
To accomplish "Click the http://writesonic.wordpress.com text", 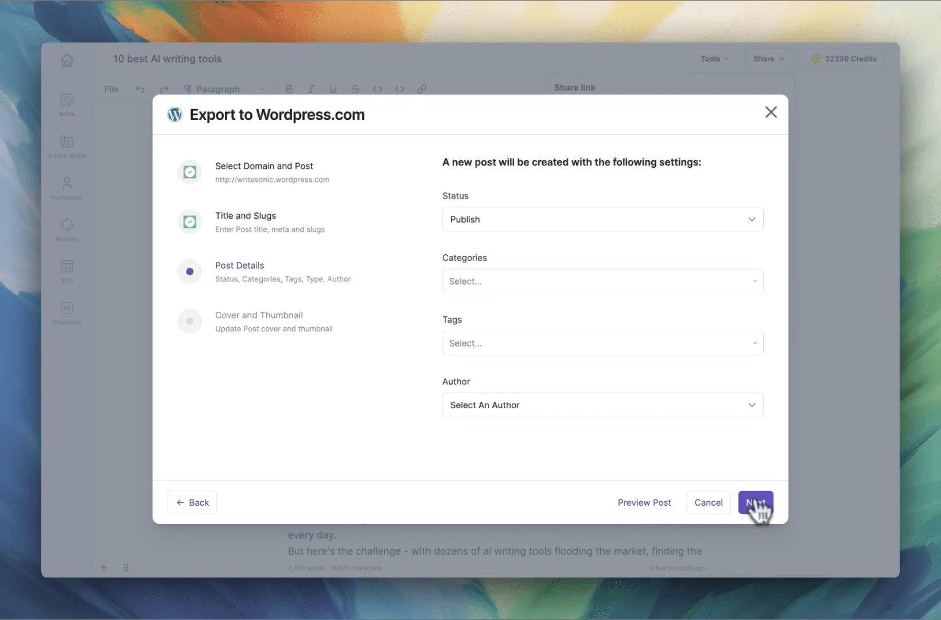I will point(272,180).
